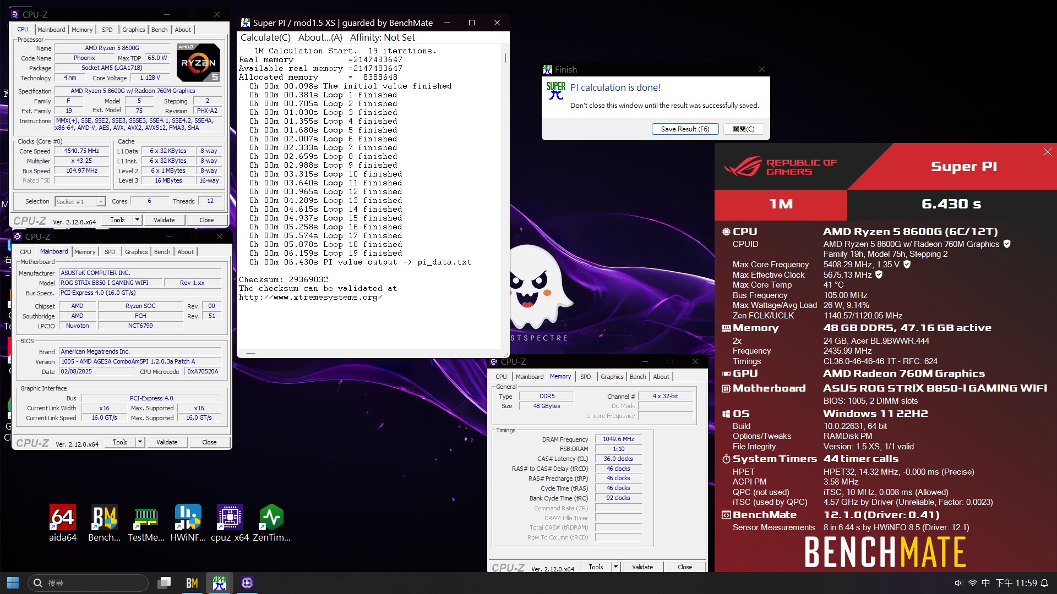Maximize the Super PI window

(x=472, y=23)
